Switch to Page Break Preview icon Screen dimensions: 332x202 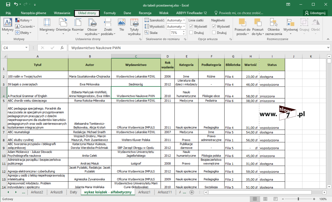[276, 199]
